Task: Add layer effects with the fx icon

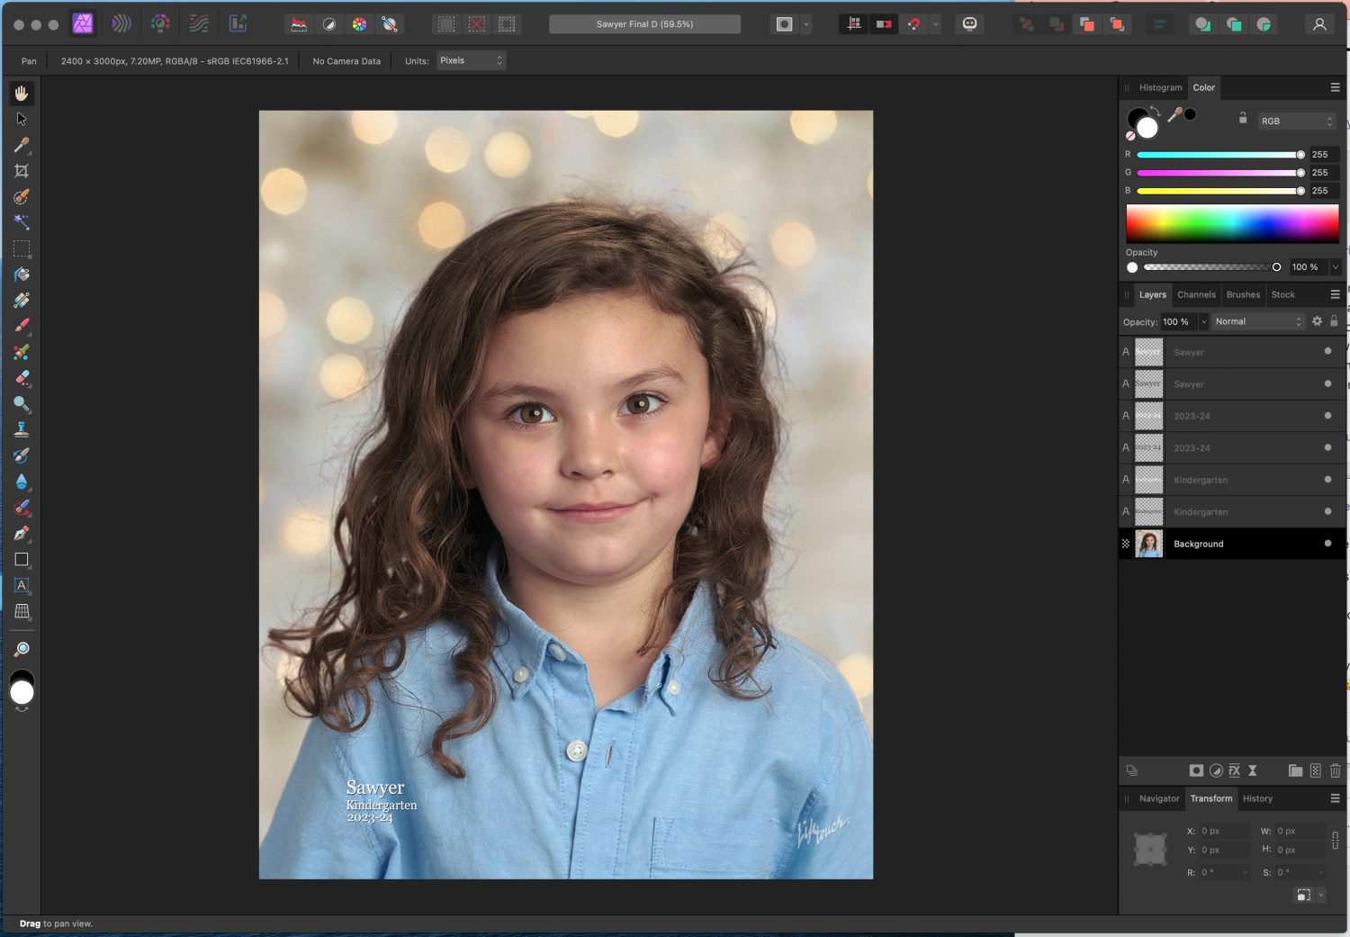Action: [x=1234, y=770]
